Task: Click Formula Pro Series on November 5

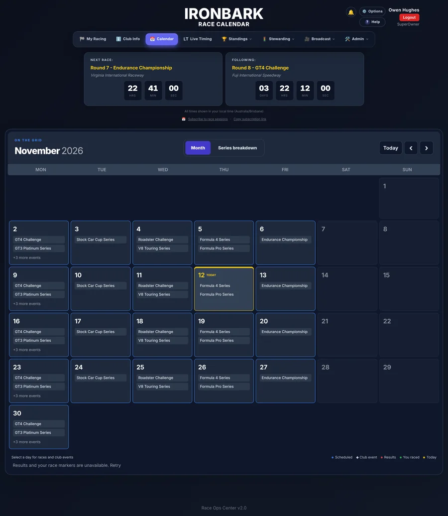Action: coord(224,249)
